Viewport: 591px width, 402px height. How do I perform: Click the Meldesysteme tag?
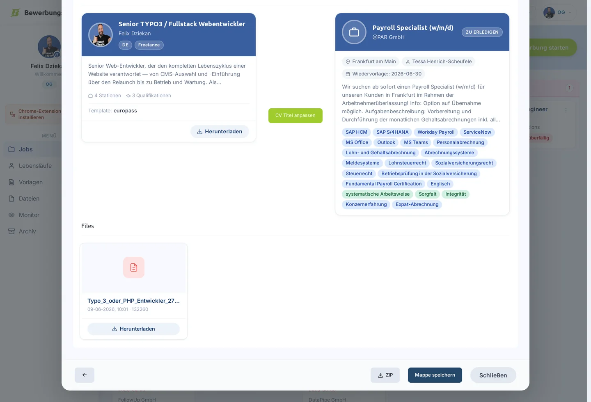(x=362, y=163)
